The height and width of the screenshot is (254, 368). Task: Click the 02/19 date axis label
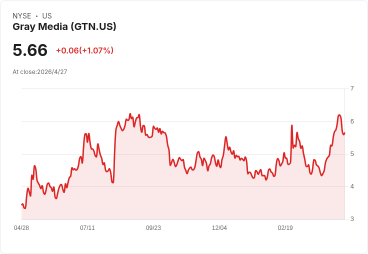(x=285, y=227)
